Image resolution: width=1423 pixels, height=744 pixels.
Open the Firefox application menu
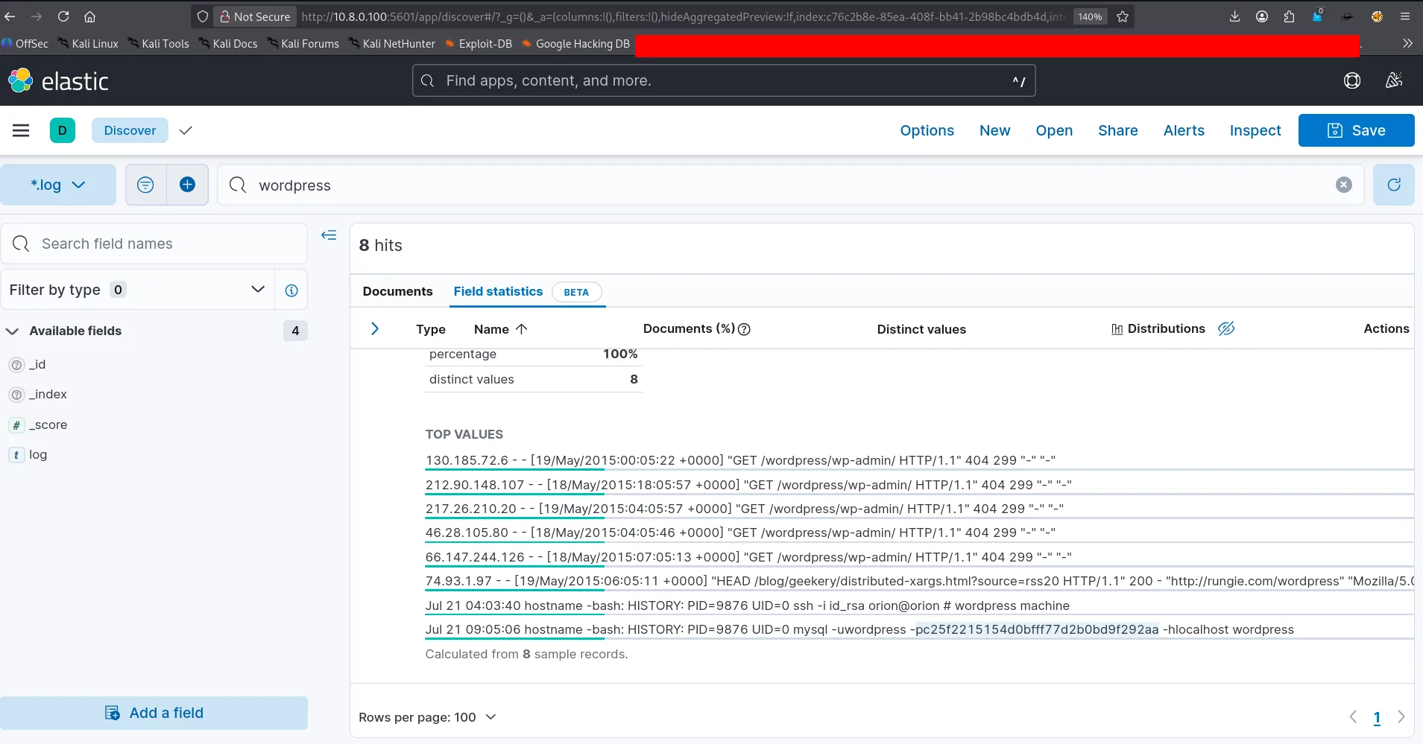(x=1405, y=16)
